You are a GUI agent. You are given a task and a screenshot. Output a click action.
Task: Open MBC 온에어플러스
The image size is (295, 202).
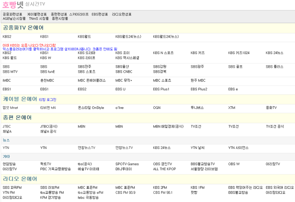(92, 80)
